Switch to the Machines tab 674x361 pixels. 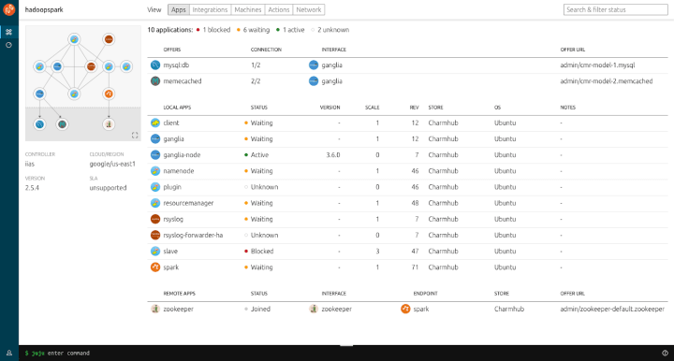[247, 9]
